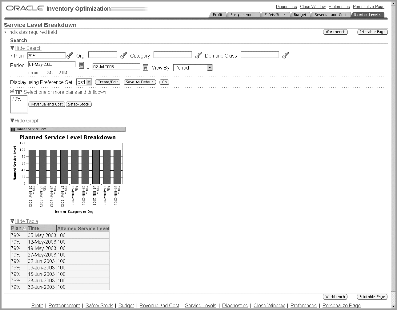Click the Create/Edit button

108,82
